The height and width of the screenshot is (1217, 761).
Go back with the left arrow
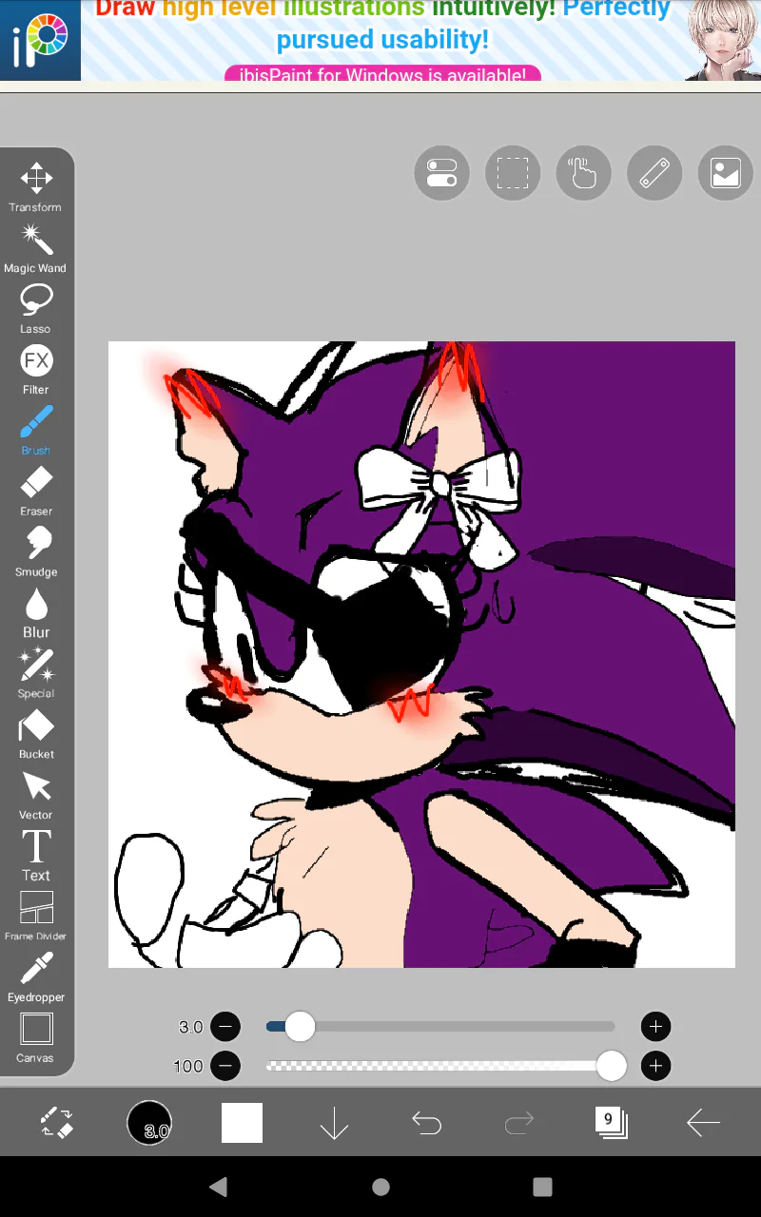(703, 1123)
